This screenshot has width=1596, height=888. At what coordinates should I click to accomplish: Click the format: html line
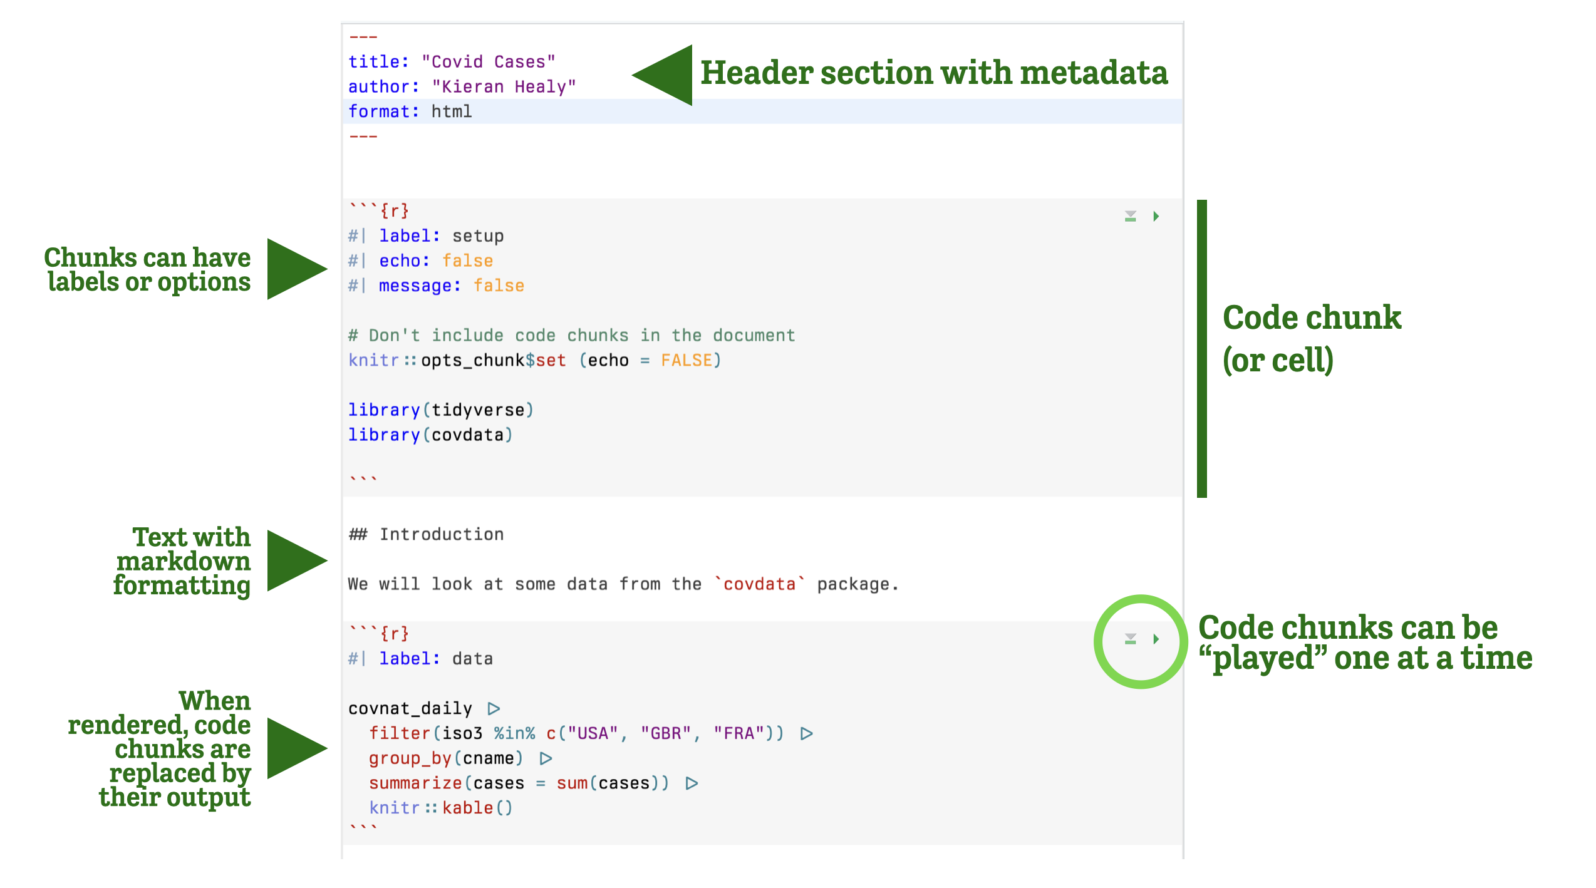(410, 111)
